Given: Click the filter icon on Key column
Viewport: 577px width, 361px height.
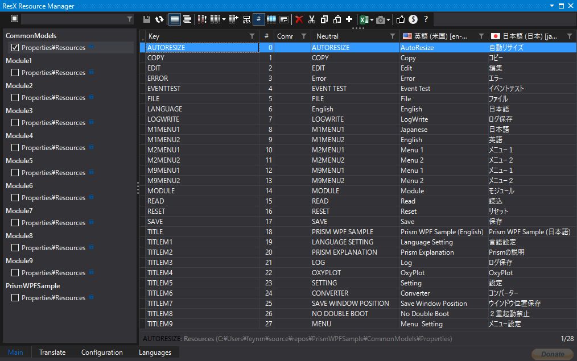Looking at the screenshot, I should coord(252,36).
